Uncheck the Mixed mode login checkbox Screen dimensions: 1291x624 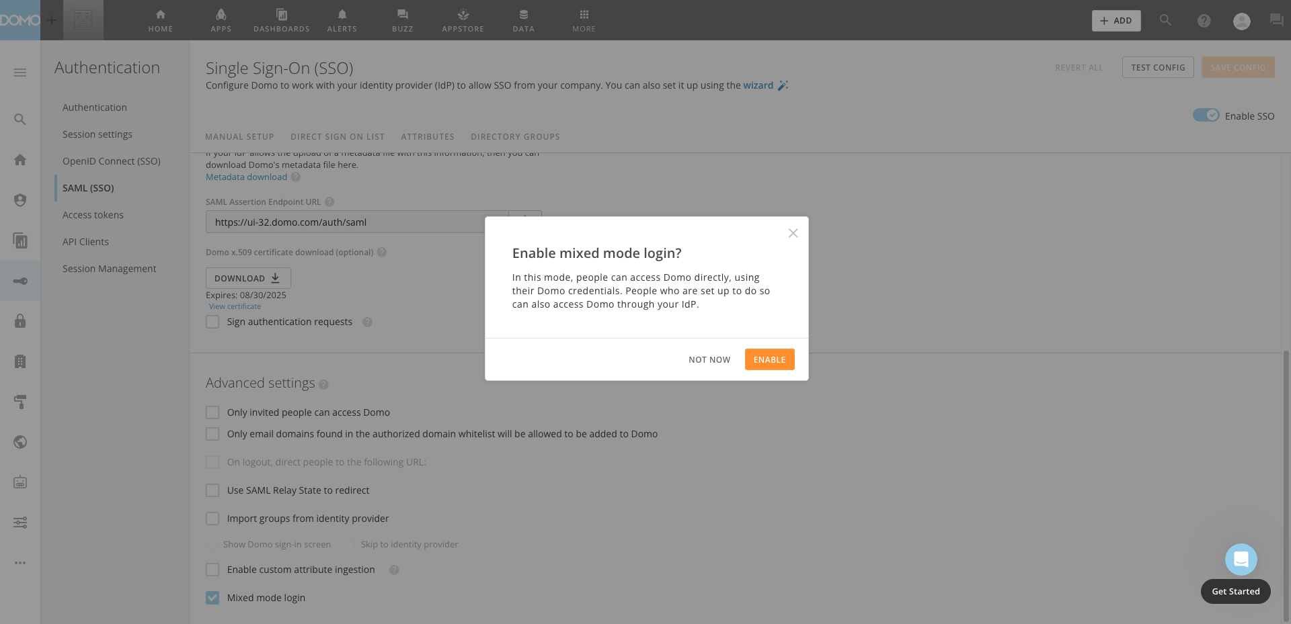click(212, 597)
